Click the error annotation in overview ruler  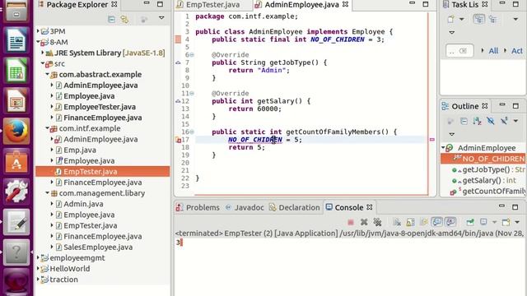(432, 139)
